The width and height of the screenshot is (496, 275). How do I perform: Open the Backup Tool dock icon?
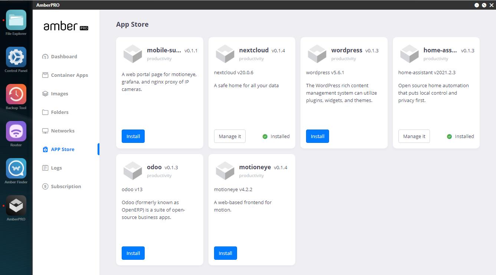(x=16, y=94)
